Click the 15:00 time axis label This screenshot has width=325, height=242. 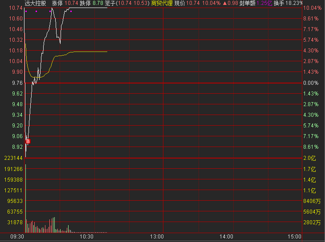(295, 237)
